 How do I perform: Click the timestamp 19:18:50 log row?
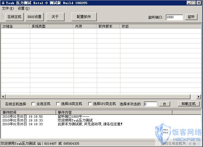[x=22, y=117]
